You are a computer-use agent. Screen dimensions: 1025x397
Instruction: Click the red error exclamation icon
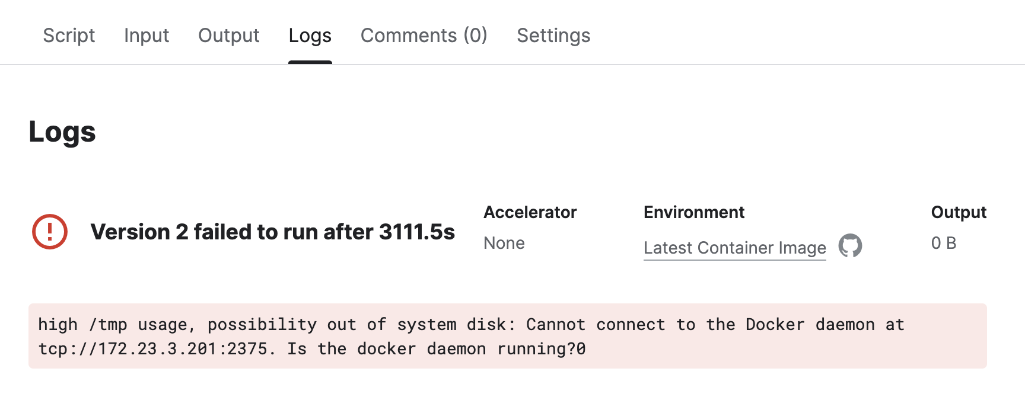point(50,232)
